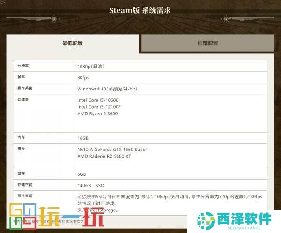This screenshot has width=281, height=233.
Task: Click the '支持DirectStorage' note line
Action: [x=98, y=210]
